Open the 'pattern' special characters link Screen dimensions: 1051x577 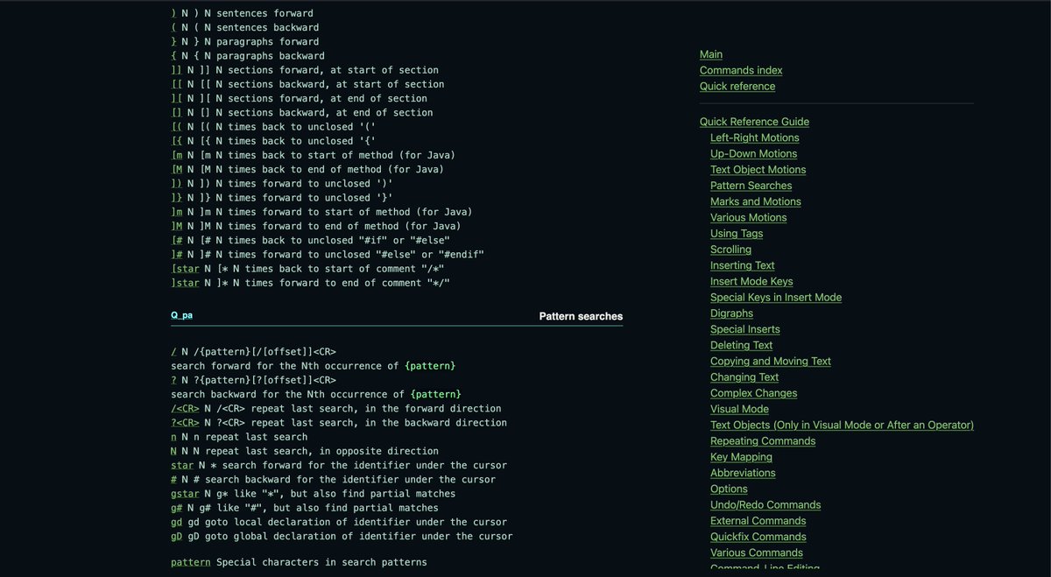coord(191,562)
